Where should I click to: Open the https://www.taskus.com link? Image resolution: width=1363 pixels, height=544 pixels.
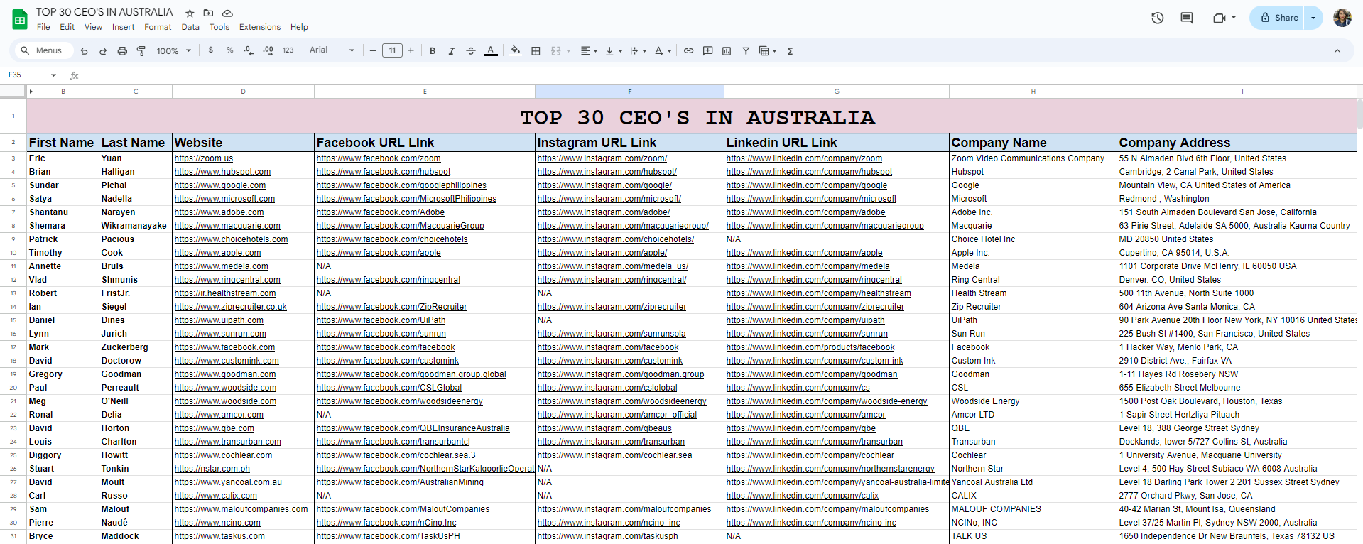tap(219, 536)
